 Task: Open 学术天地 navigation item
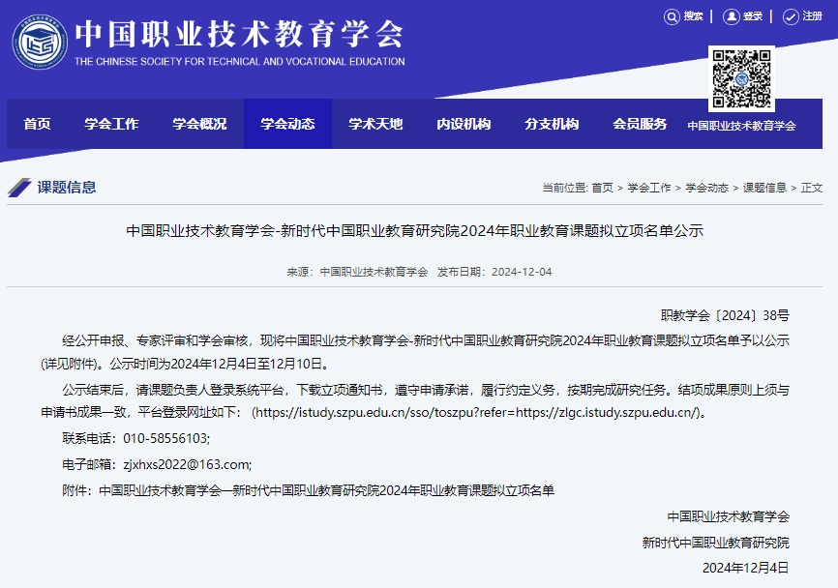(375, 124)
